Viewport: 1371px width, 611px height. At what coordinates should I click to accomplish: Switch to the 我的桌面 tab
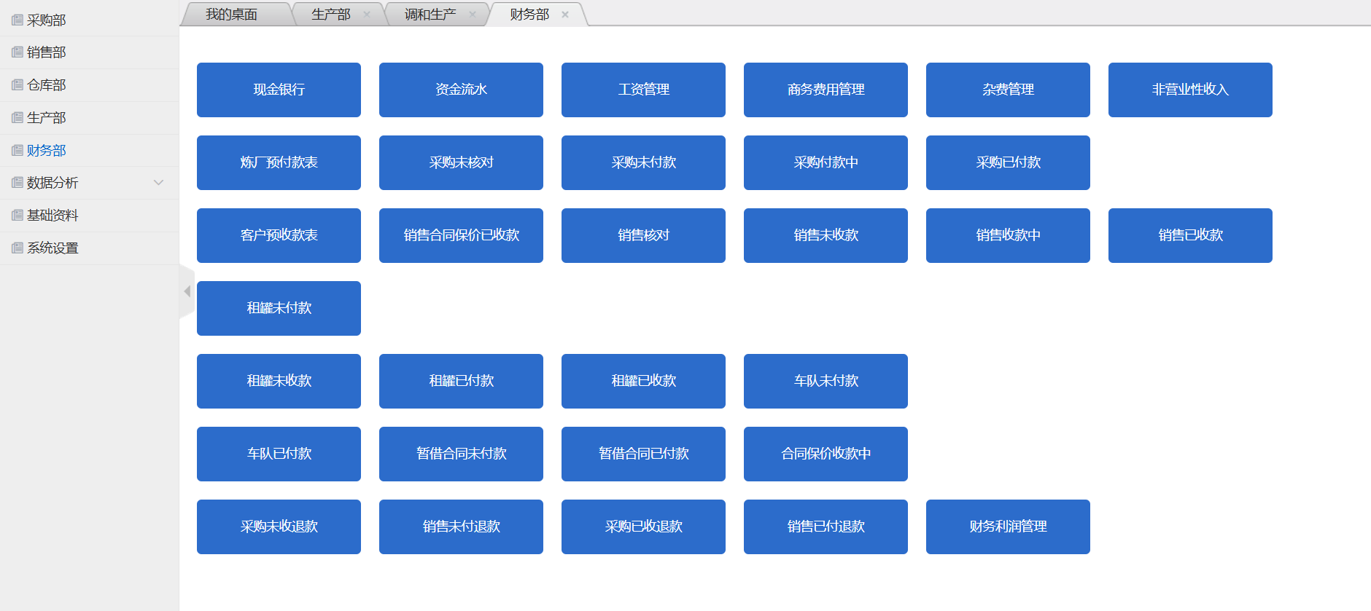[x=231, y=15]
